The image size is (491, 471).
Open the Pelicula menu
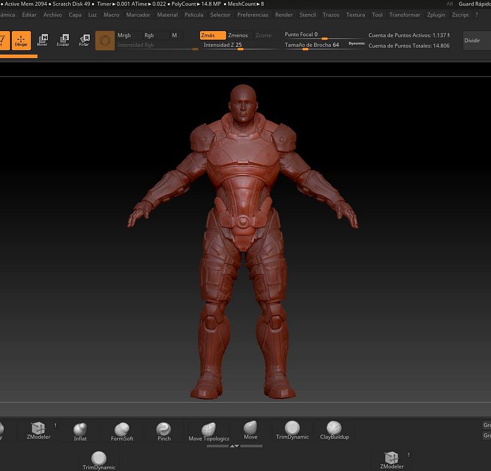194,15
